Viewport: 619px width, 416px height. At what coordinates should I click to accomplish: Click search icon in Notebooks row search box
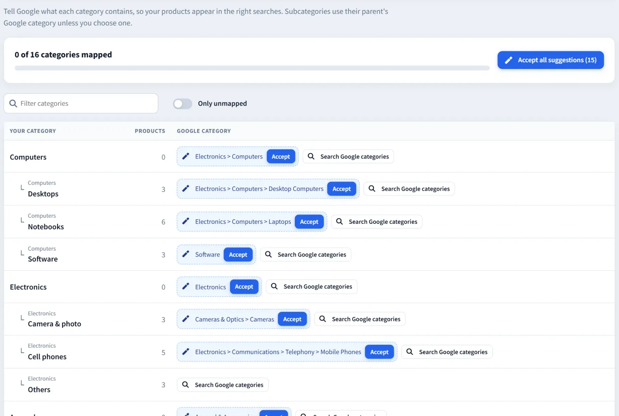339,221
